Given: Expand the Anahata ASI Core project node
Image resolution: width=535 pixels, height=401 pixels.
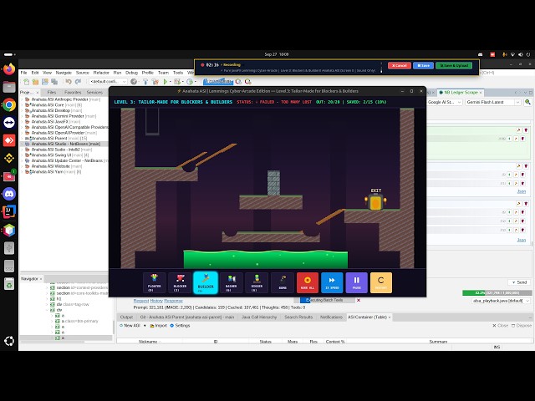Looking at the screenshot, I should (x=23, y=105).
